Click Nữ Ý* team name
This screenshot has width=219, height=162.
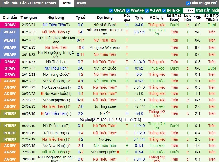[x=105, y=113]
